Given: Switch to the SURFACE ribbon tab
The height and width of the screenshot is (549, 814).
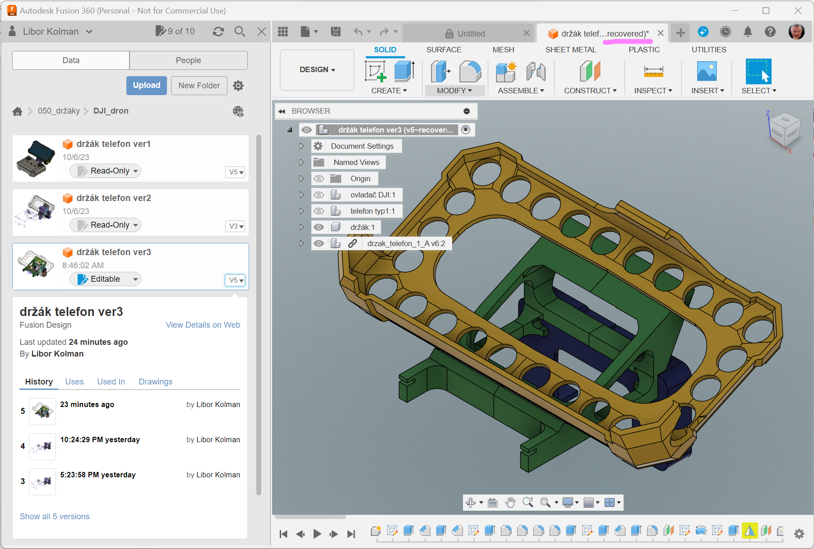Looking at the screenshot, I should (444, 50).
